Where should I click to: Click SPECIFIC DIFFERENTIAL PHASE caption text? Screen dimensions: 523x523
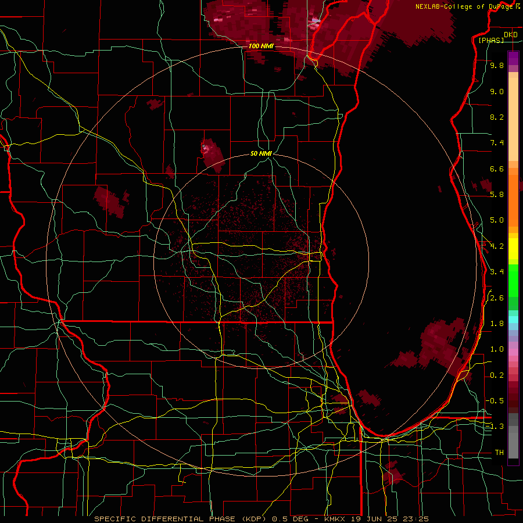point(165,519)
